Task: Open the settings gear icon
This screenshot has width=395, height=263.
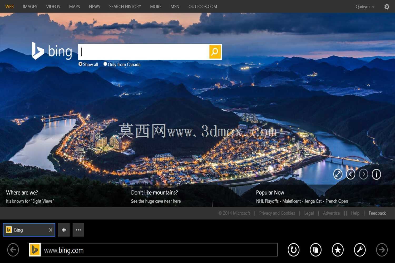Action: coord(387,7)
